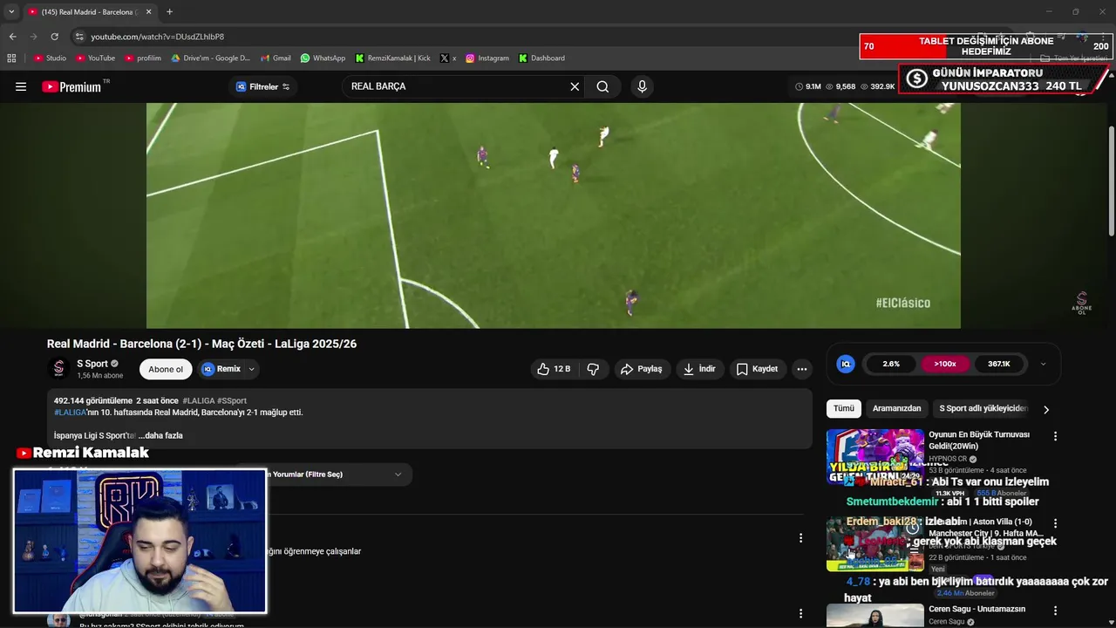Image resolution: width=1116 pixels, height=628 pixels.
Task: Open the S Sport channel name
Action: (x=92, y=364)
